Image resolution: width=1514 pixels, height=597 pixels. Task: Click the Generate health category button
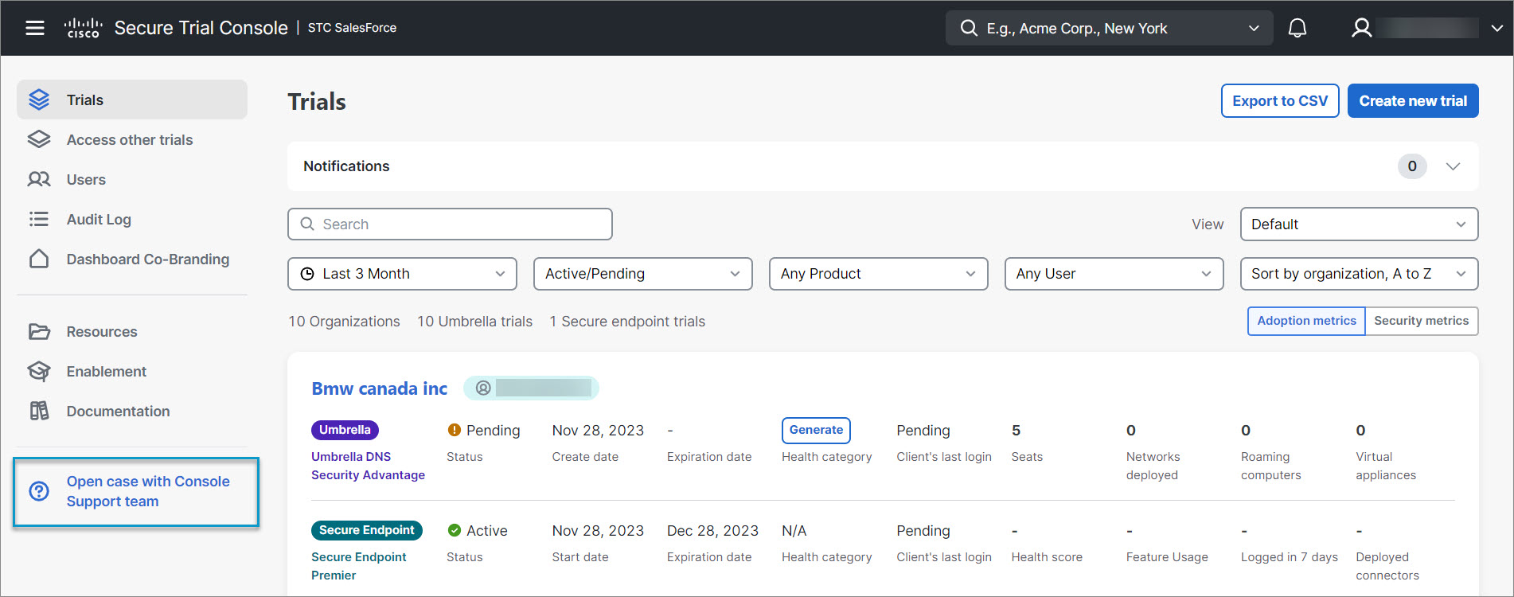tap(816, 430)
